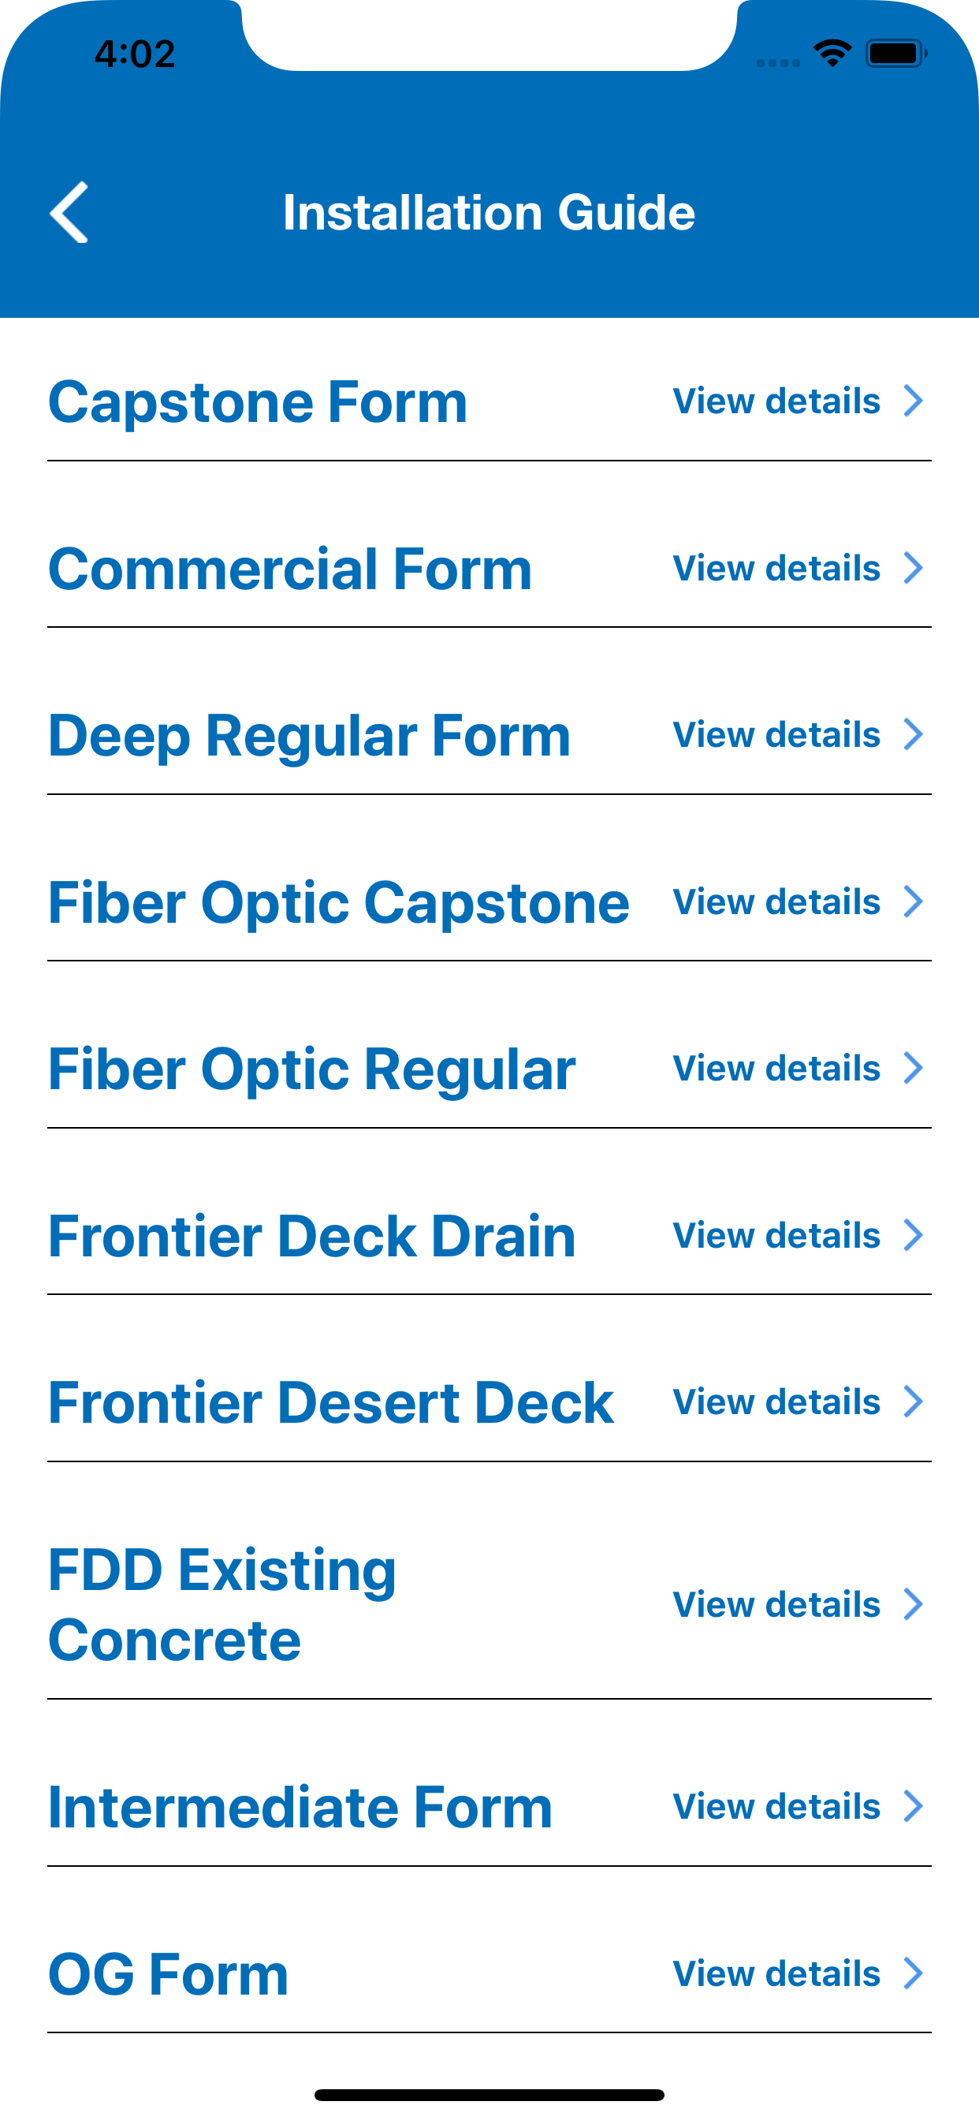Viewport: 979px width, 2120px height.
Task: Tap chevron in OG Form row
Action: coord(914,1973)
